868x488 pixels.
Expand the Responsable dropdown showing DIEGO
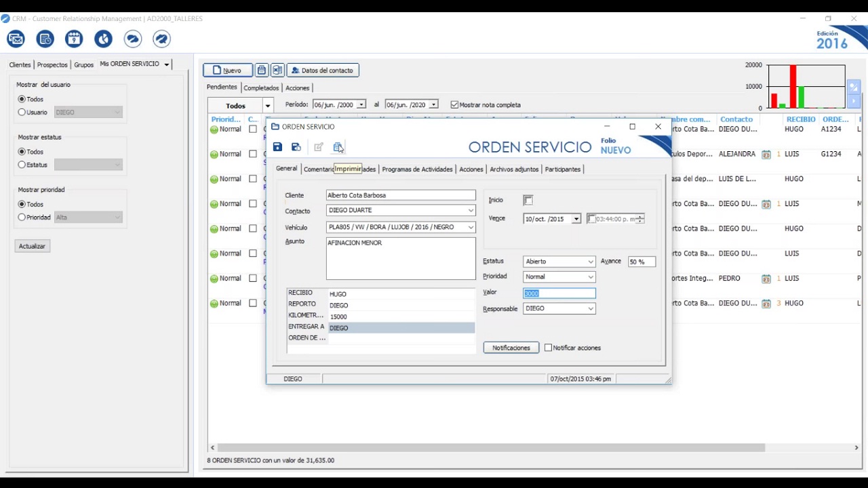coord(590,309)
